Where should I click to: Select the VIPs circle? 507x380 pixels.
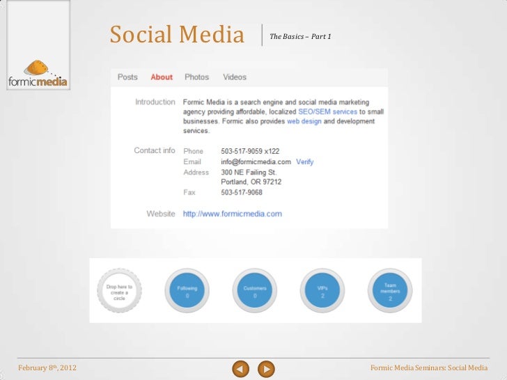[322, 290]
